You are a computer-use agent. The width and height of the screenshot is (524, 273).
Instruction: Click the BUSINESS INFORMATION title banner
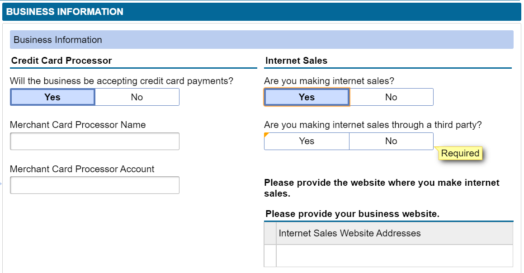[262, 12]
